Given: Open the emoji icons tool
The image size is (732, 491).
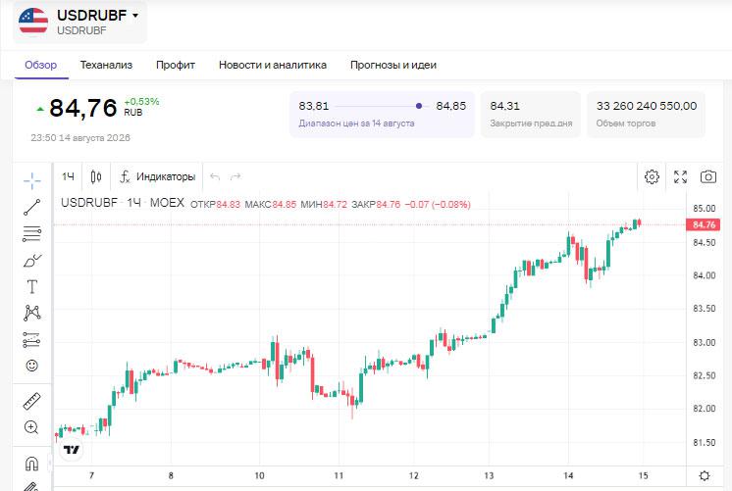Looking at the screenshot, I should [31, 366].
